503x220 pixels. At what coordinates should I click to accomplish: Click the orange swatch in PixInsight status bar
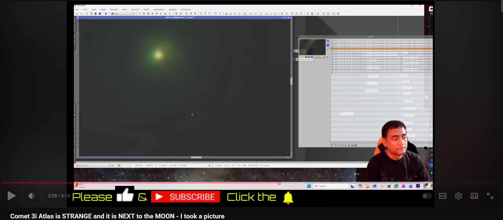pyautogui.click(x=119, y=165)
